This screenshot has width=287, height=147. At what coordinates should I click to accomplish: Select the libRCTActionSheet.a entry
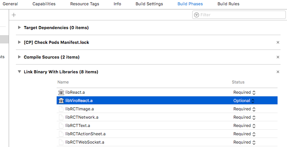point(85,134)
